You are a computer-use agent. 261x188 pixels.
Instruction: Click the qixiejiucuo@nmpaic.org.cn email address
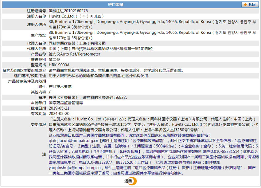tap(73, 141)
